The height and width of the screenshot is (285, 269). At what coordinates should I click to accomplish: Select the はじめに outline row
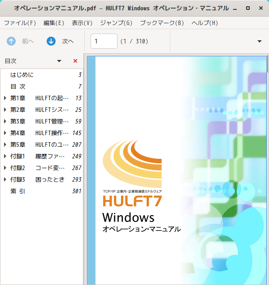pos(42,75)
